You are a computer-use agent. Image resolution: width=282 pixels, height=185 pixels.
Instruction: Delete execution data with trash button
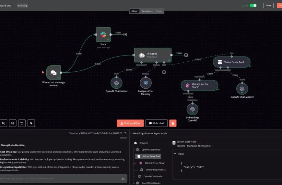click(x=173, y=123)
